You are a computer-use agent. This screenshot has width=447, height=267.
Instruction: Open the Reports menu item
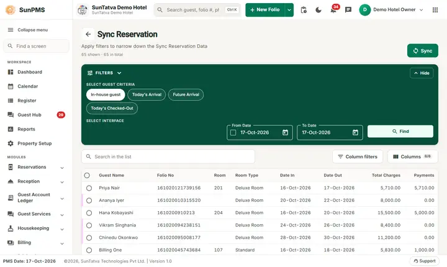(36, 129)
